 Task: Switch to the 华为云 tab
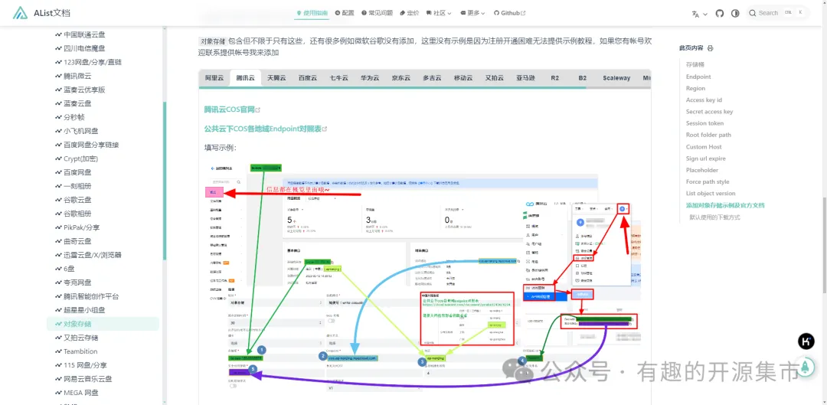point(370,78)
